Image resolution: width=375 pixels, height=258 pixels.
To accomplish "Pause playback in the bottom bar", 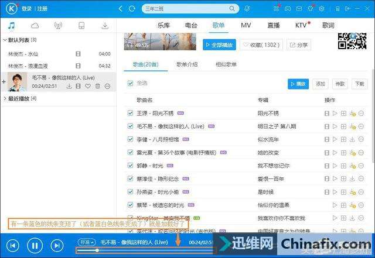I will coord(35,245).
